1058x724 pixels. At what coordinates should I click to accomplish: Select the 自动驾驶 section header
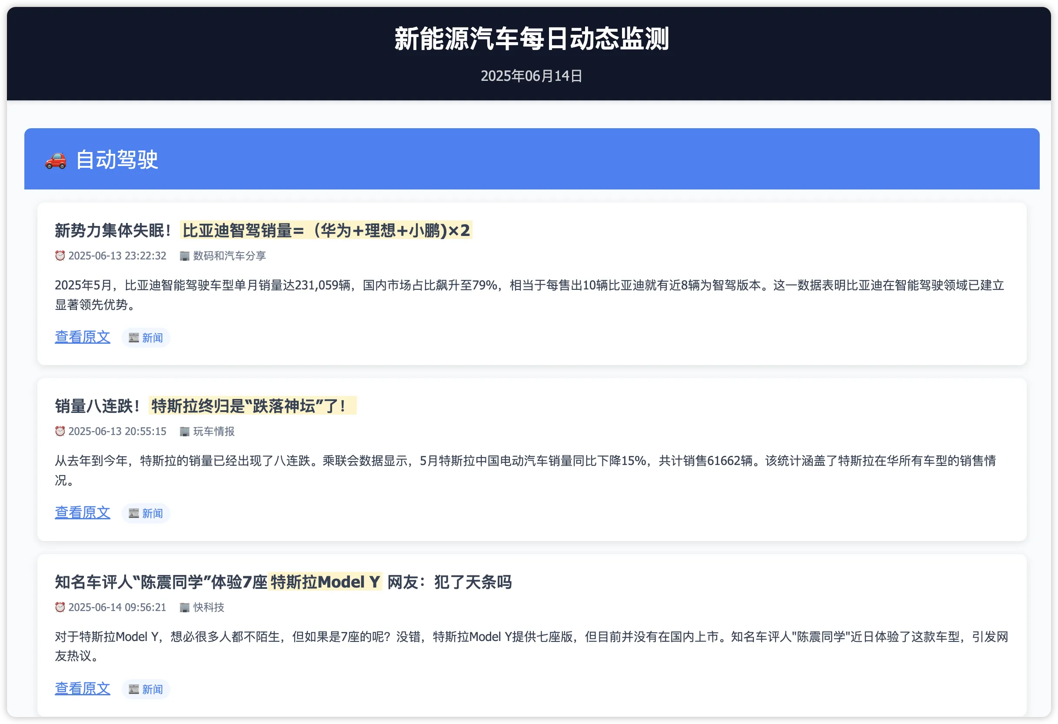click(x=116, y=160)
